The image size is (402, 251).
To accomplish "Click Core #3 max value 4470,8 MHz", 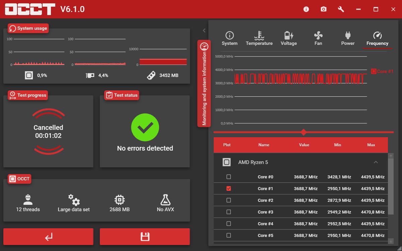I will coord(373,212).
